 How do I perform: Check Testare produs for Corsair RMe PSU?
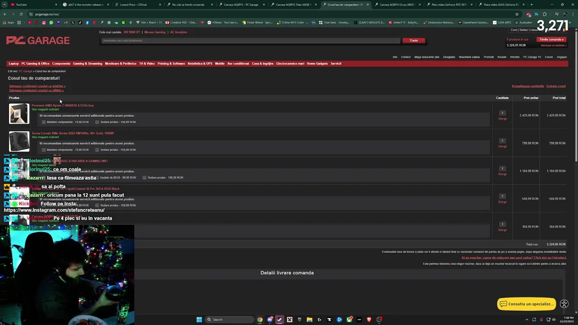click(97, 150)
